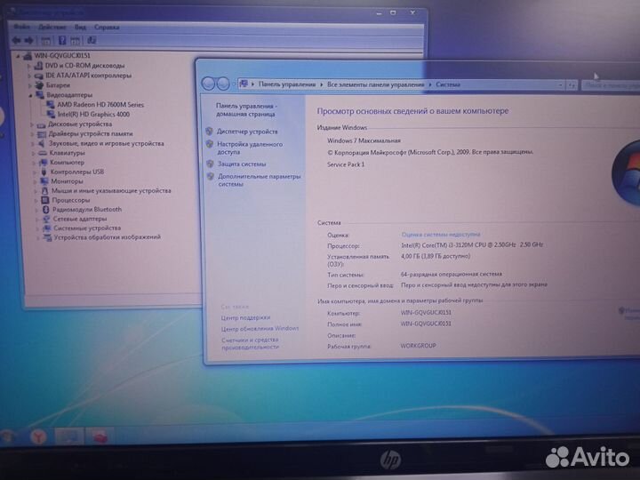Click the Help icon in Device Manager toolbar

tap(61, 40)
